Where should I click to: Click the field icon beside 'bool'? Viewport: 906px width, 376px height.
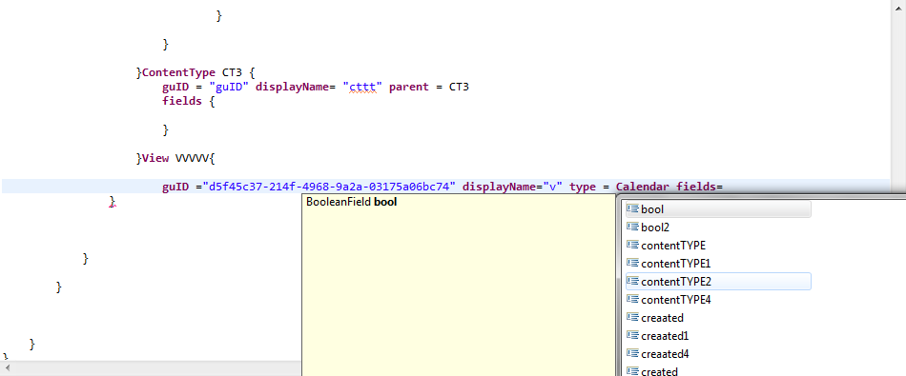tap(632, 209)
